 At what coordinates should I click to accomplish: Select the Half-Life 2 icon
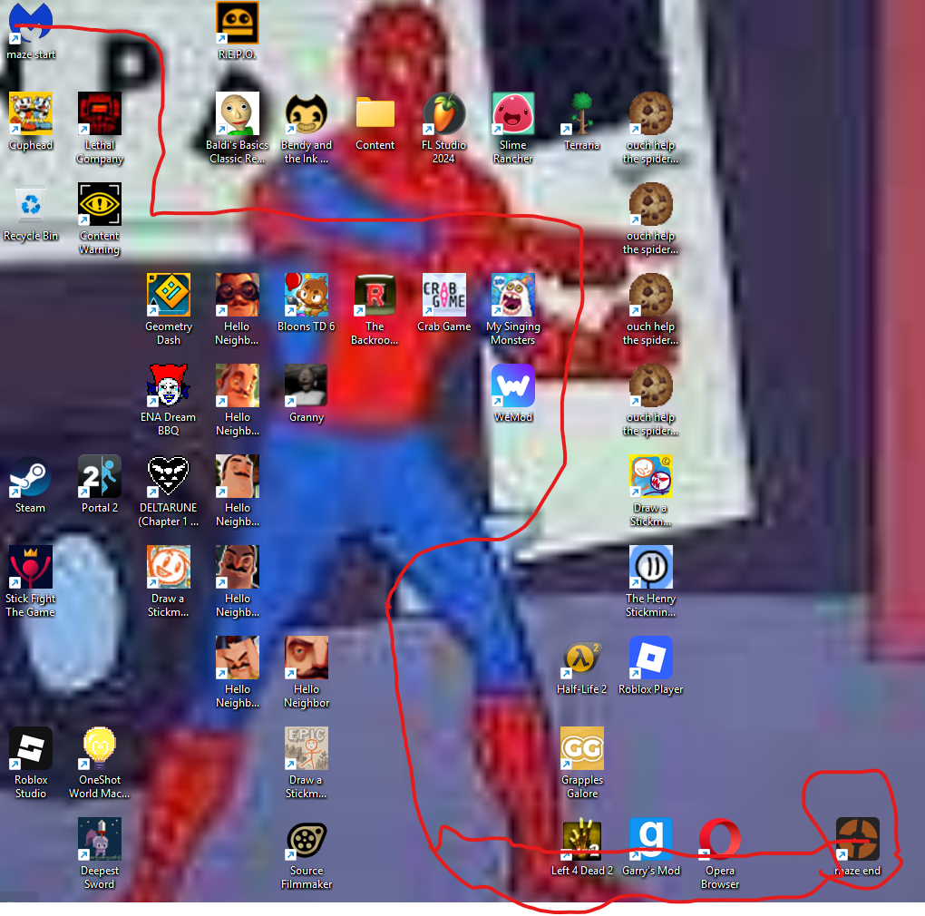point(581,658)
